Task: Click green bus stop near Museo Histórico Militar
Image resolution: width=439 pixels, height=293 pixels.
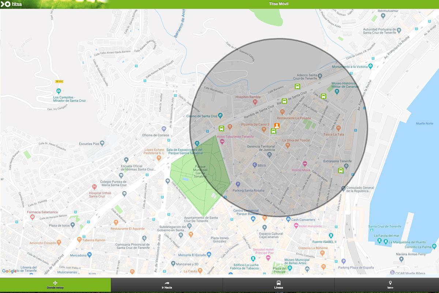Action: click(323, 96)
